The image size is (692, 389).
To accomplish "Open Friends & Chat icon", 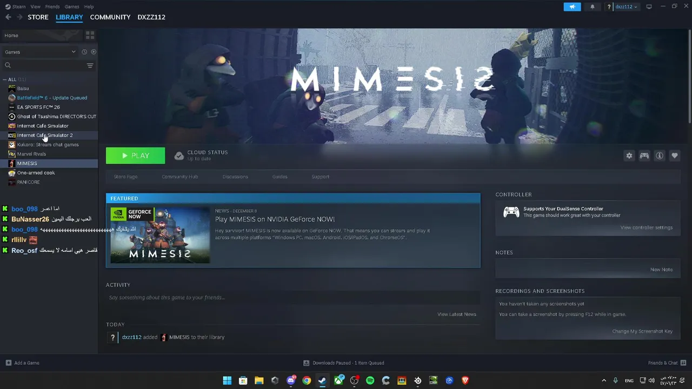I will tap(683, 363).
